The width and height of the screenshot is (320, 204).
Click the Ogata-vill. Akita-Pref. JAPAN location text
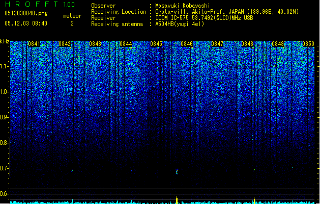(227, 12)
